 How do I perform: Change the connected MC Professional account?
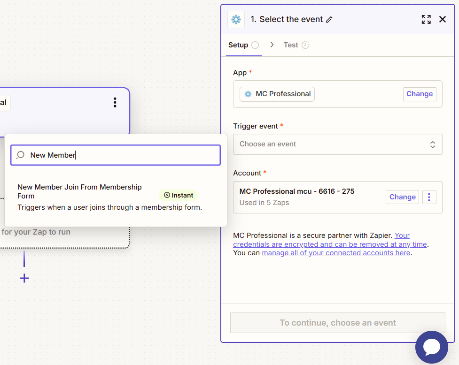click(402, 197)
